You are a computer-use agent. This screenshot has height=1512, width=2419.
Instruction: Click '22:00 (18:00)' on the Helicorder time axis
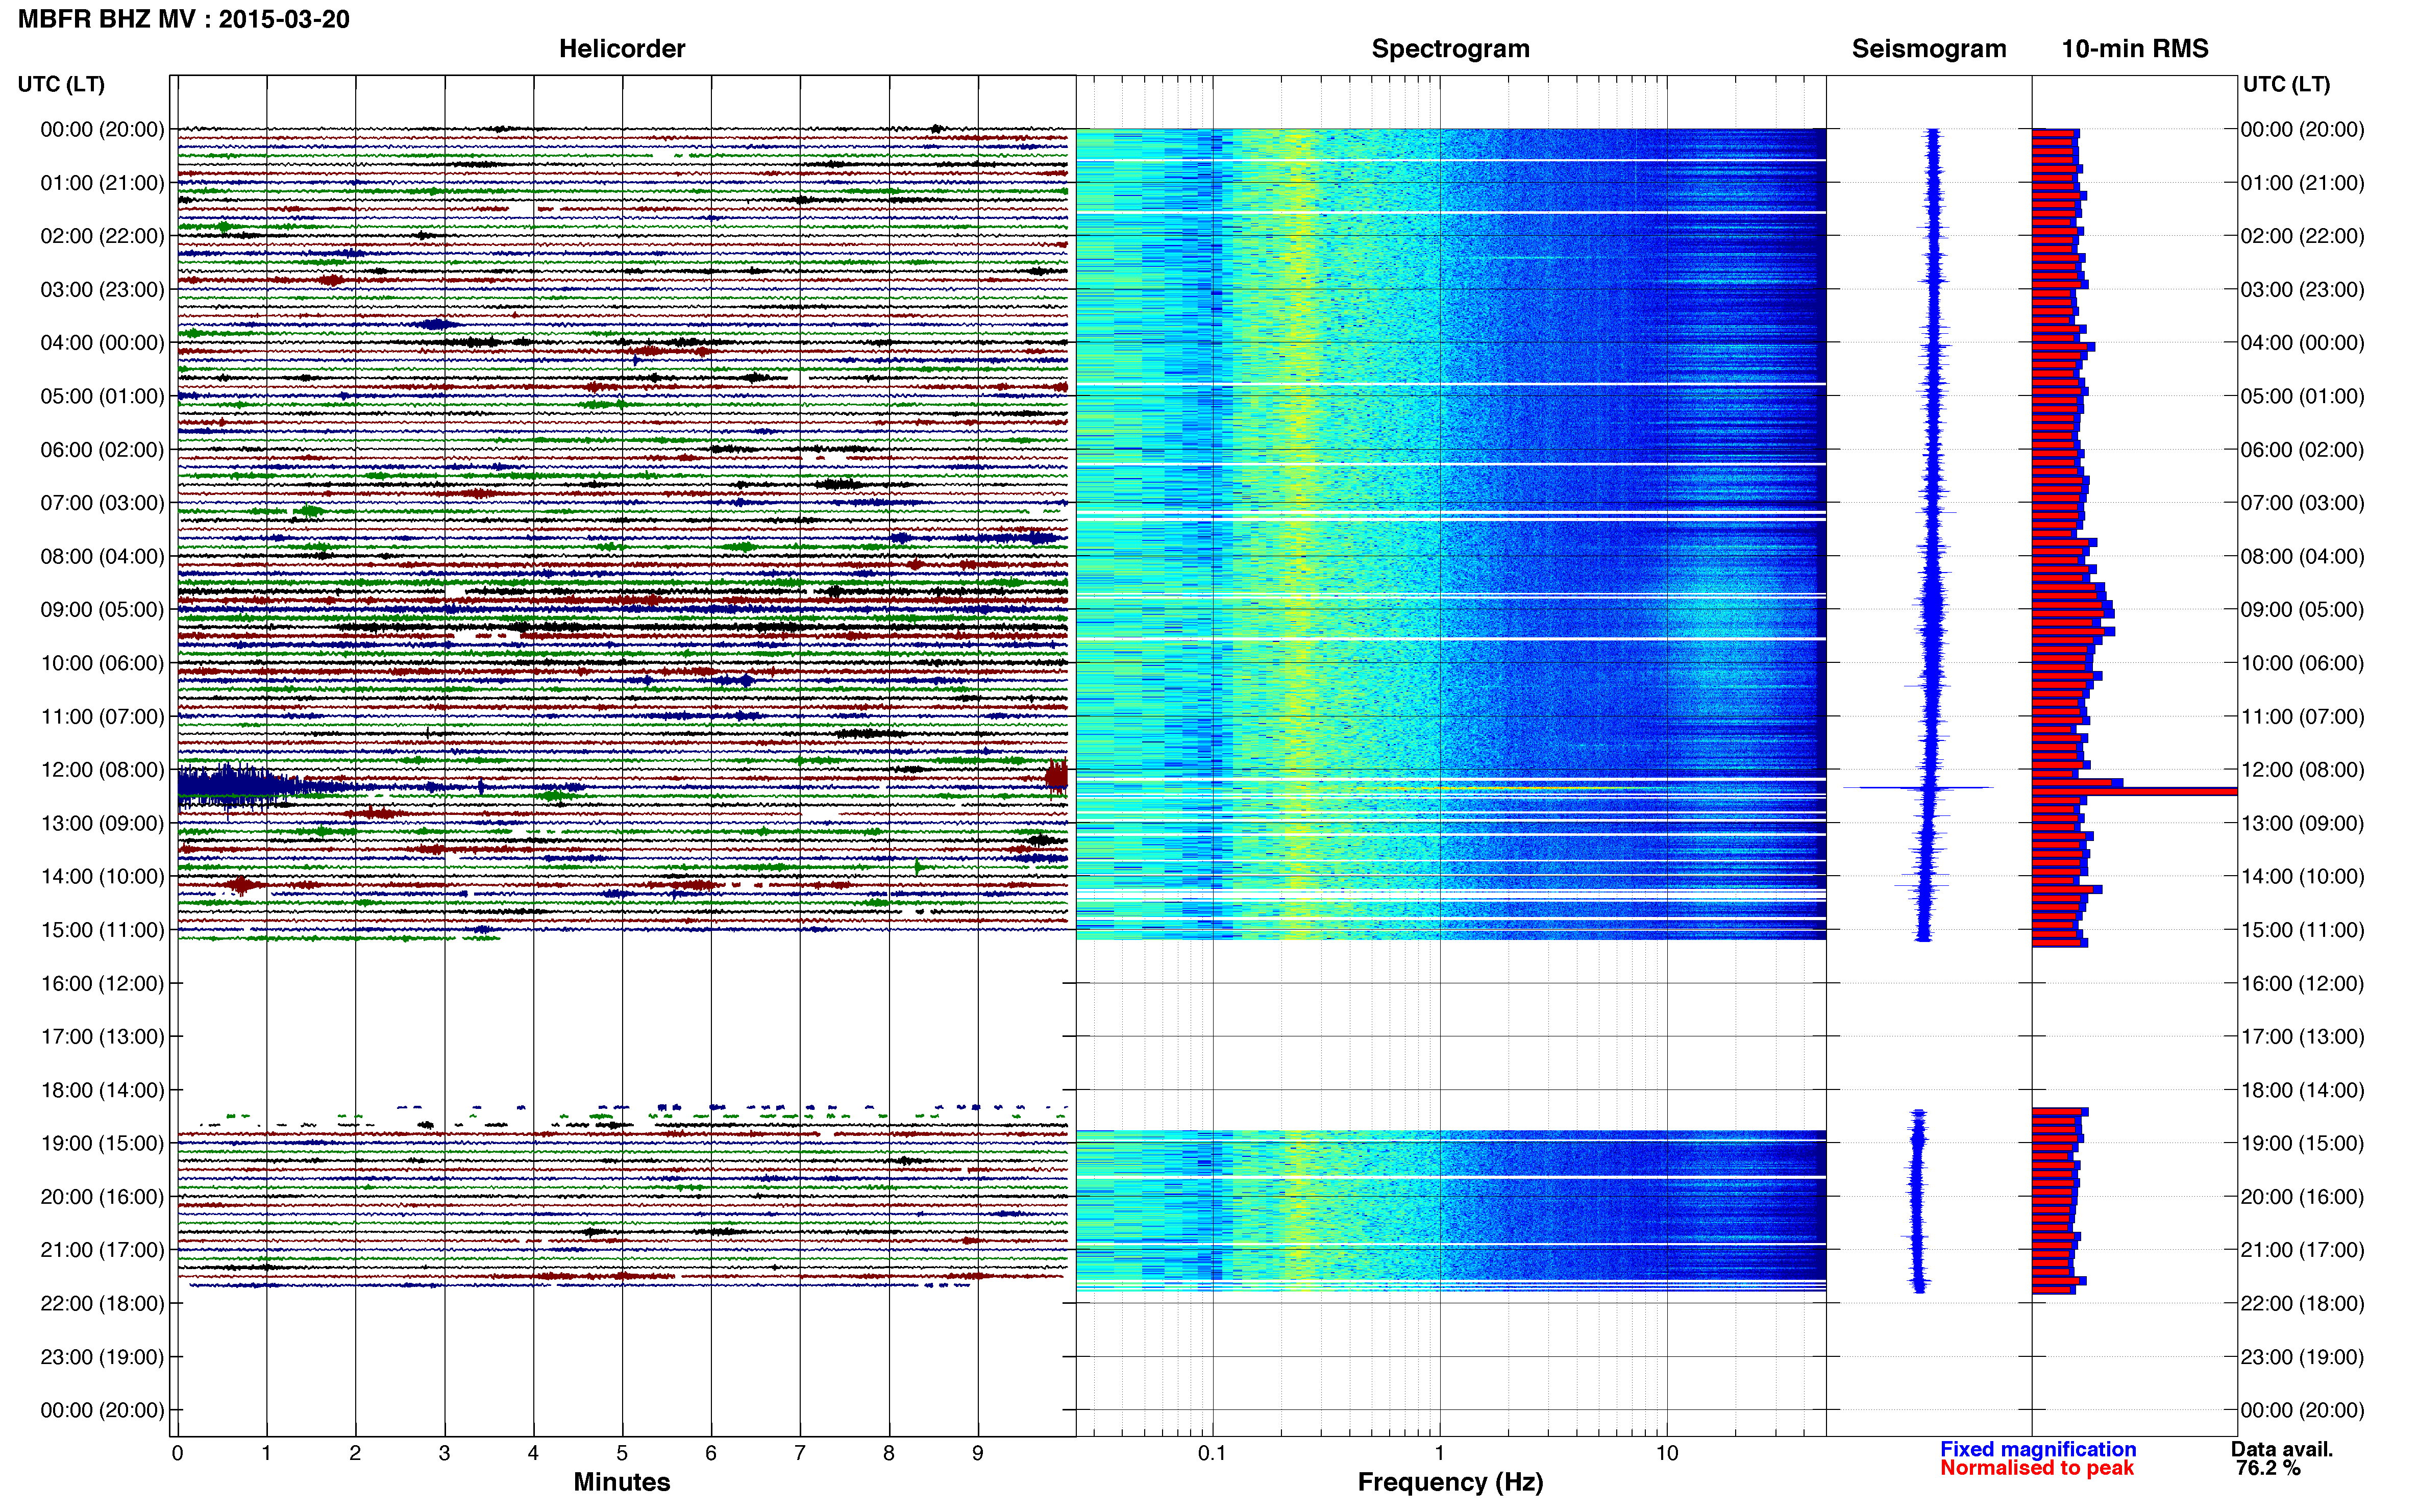click(102, 1303)
